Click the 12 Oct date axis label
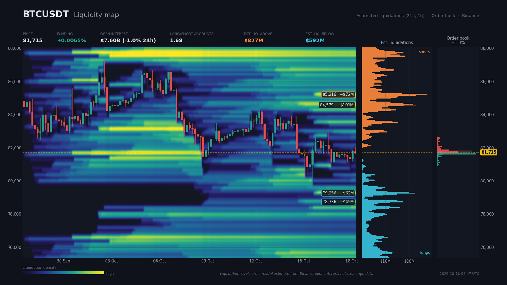507x285 pixels. click(256, 261)
